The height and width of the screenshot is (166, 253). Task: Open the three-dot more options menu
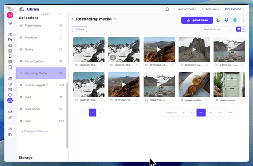tap(243, 20)
